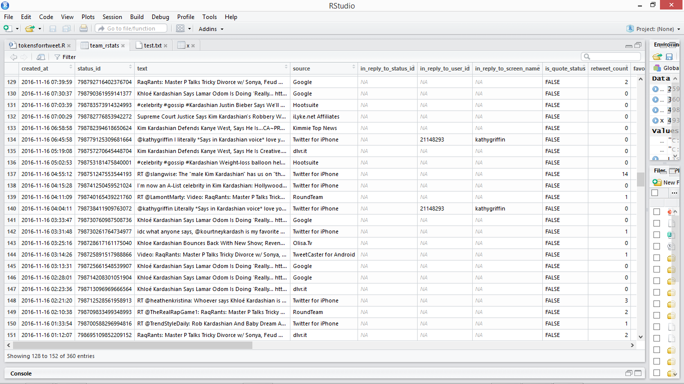
Task: Click vertical scrollbar thumb of data table
Action: [x=640, y=179]
